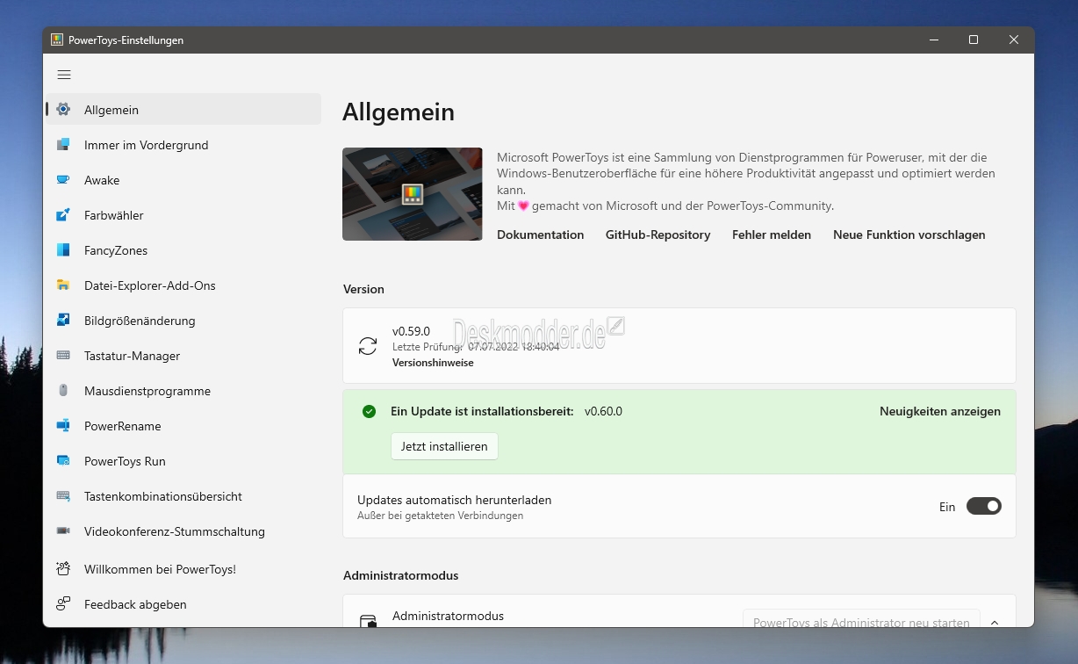1078x664 pixels.
Task: Click the refresh icon beside v0.59.0
Action: tap(368, 346)
